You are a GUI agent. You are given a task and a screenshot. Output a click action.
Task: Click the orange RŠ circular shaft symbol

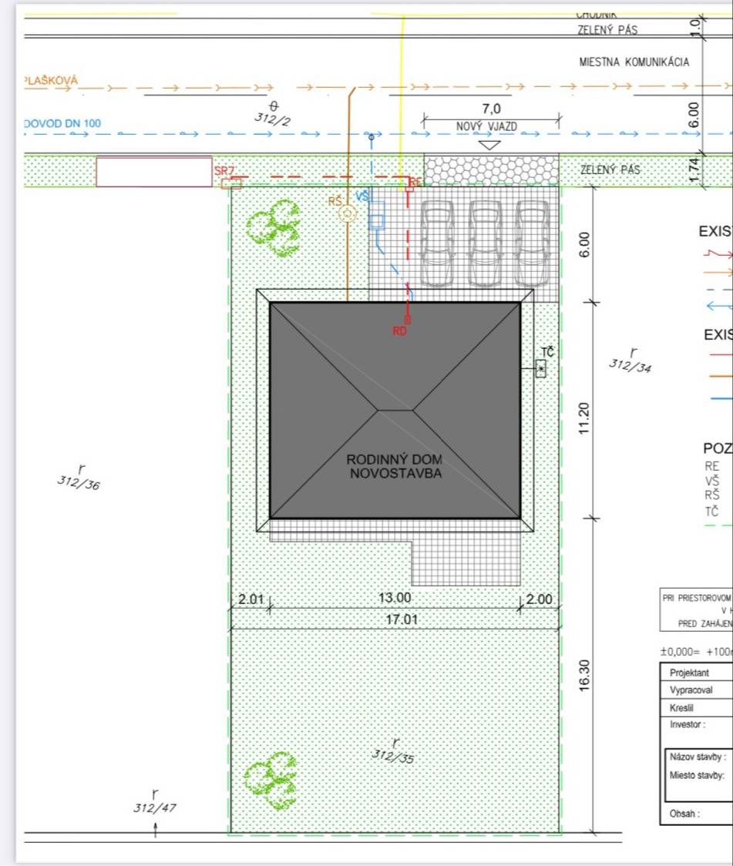point(348,213)
